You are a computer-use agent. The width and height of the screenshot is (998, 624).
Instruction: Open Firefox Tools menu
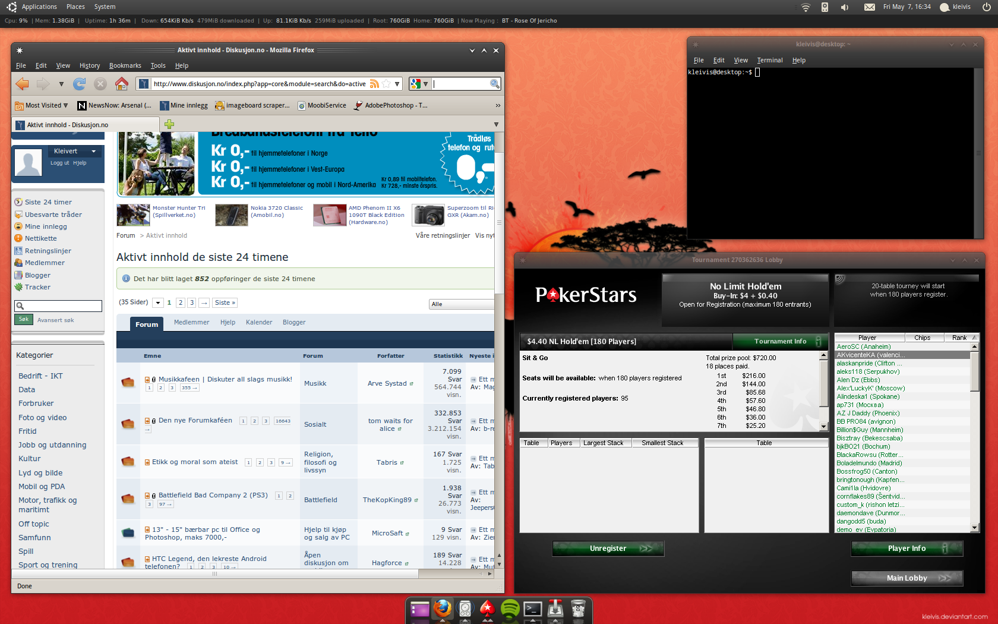[158, 65]
